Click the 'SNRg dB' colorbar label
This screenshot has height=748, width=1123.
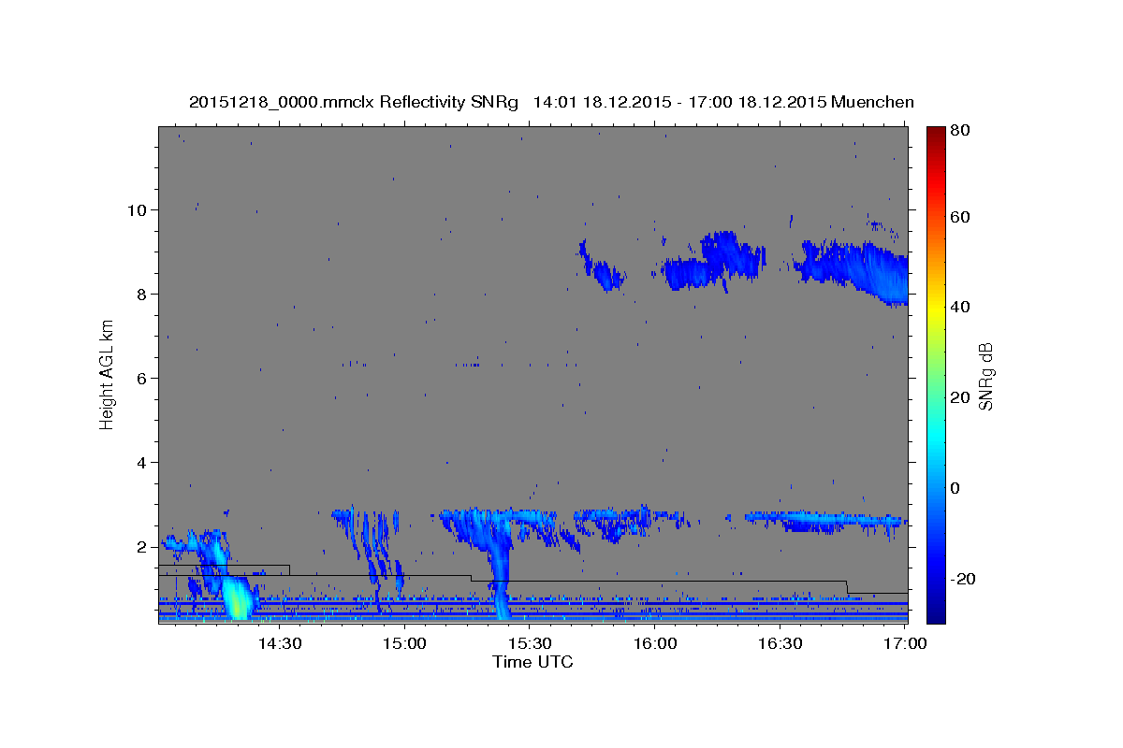point(985,376)
